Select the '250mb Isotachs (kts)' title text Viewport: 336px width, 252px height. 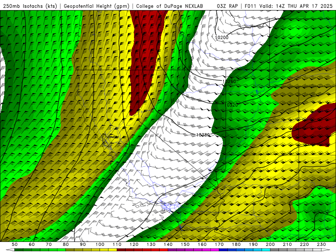[x=30, y=6]
